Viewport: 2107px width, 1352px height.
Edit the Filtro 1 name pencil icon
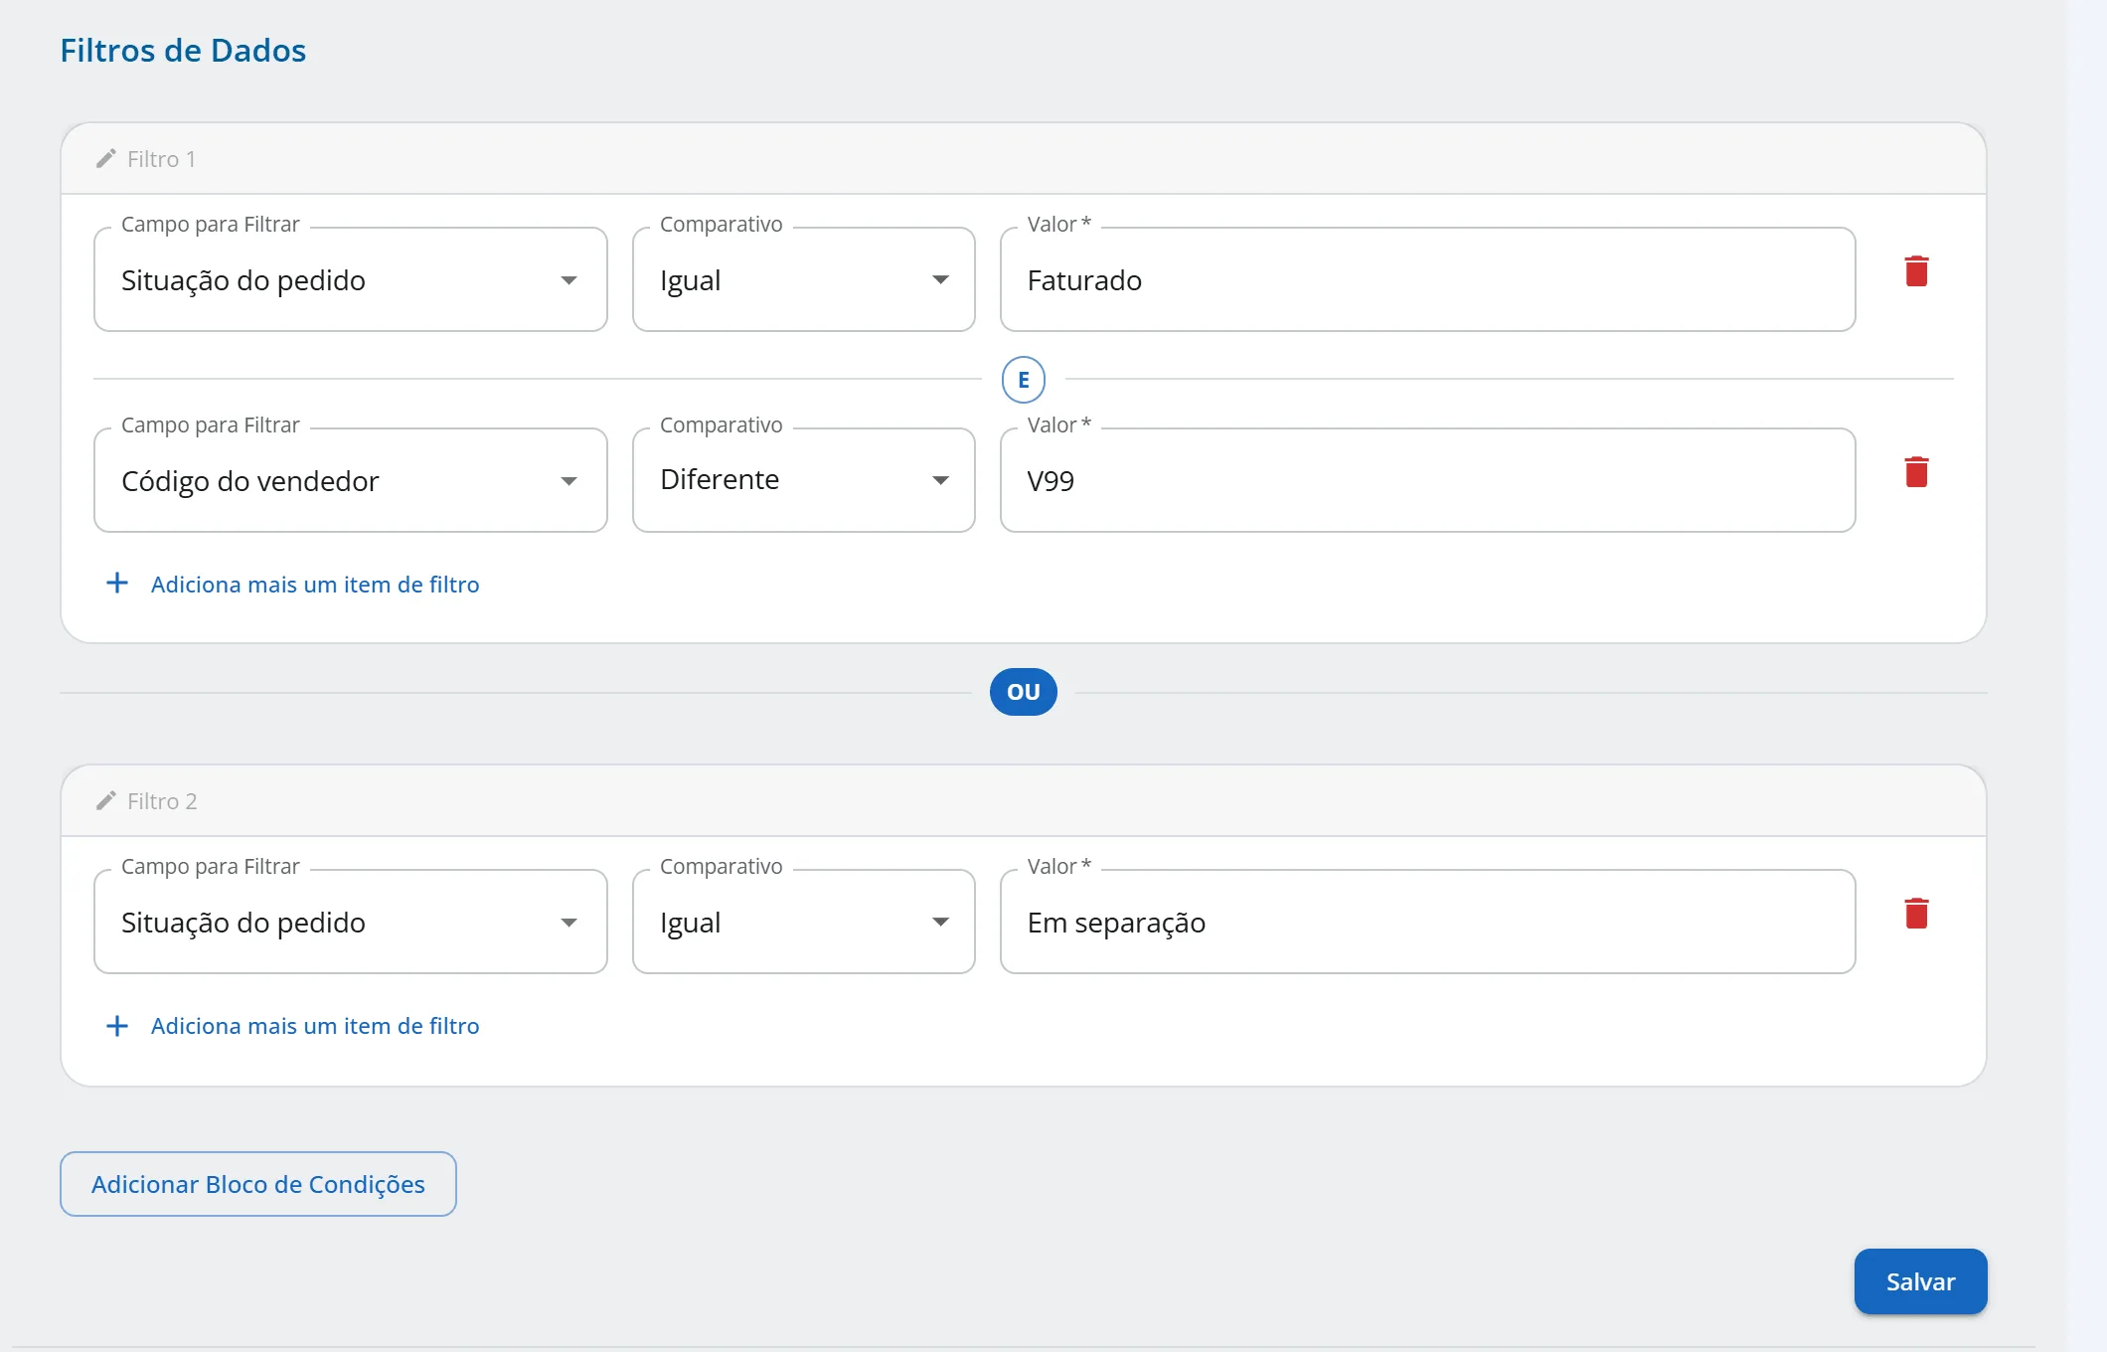[x=106, y=159]
